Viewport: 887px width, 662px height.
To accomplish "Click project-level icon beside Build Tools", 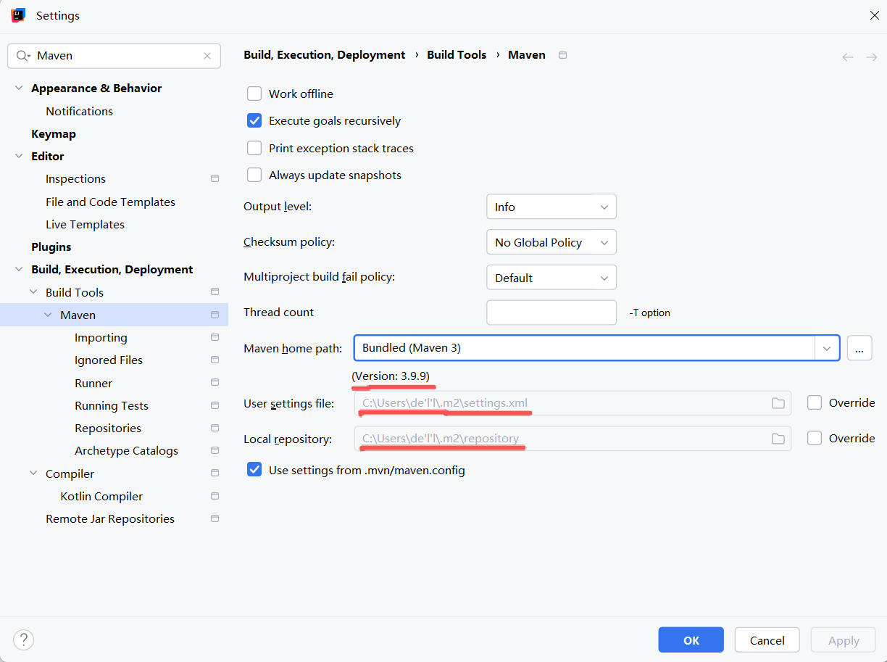I will coord(215,292).
